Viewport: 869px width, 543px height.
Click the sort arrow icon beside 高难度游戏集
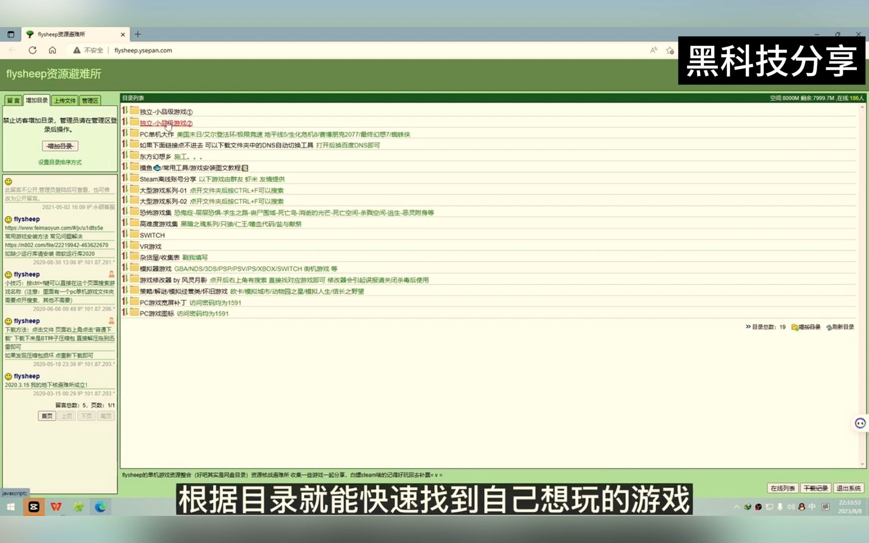(125, 222)
